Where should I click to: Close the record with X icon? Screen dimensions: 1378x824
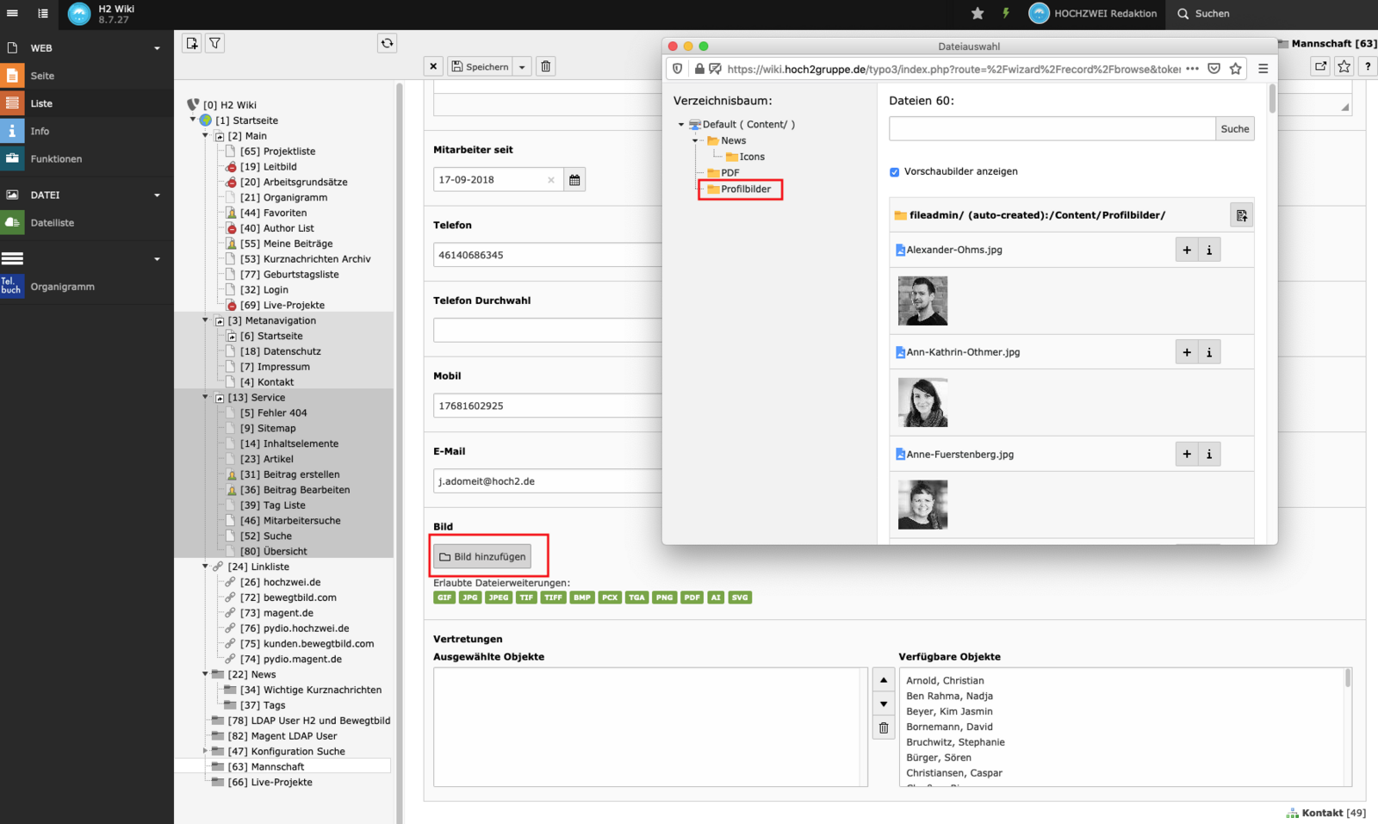[x=433, y=66]
